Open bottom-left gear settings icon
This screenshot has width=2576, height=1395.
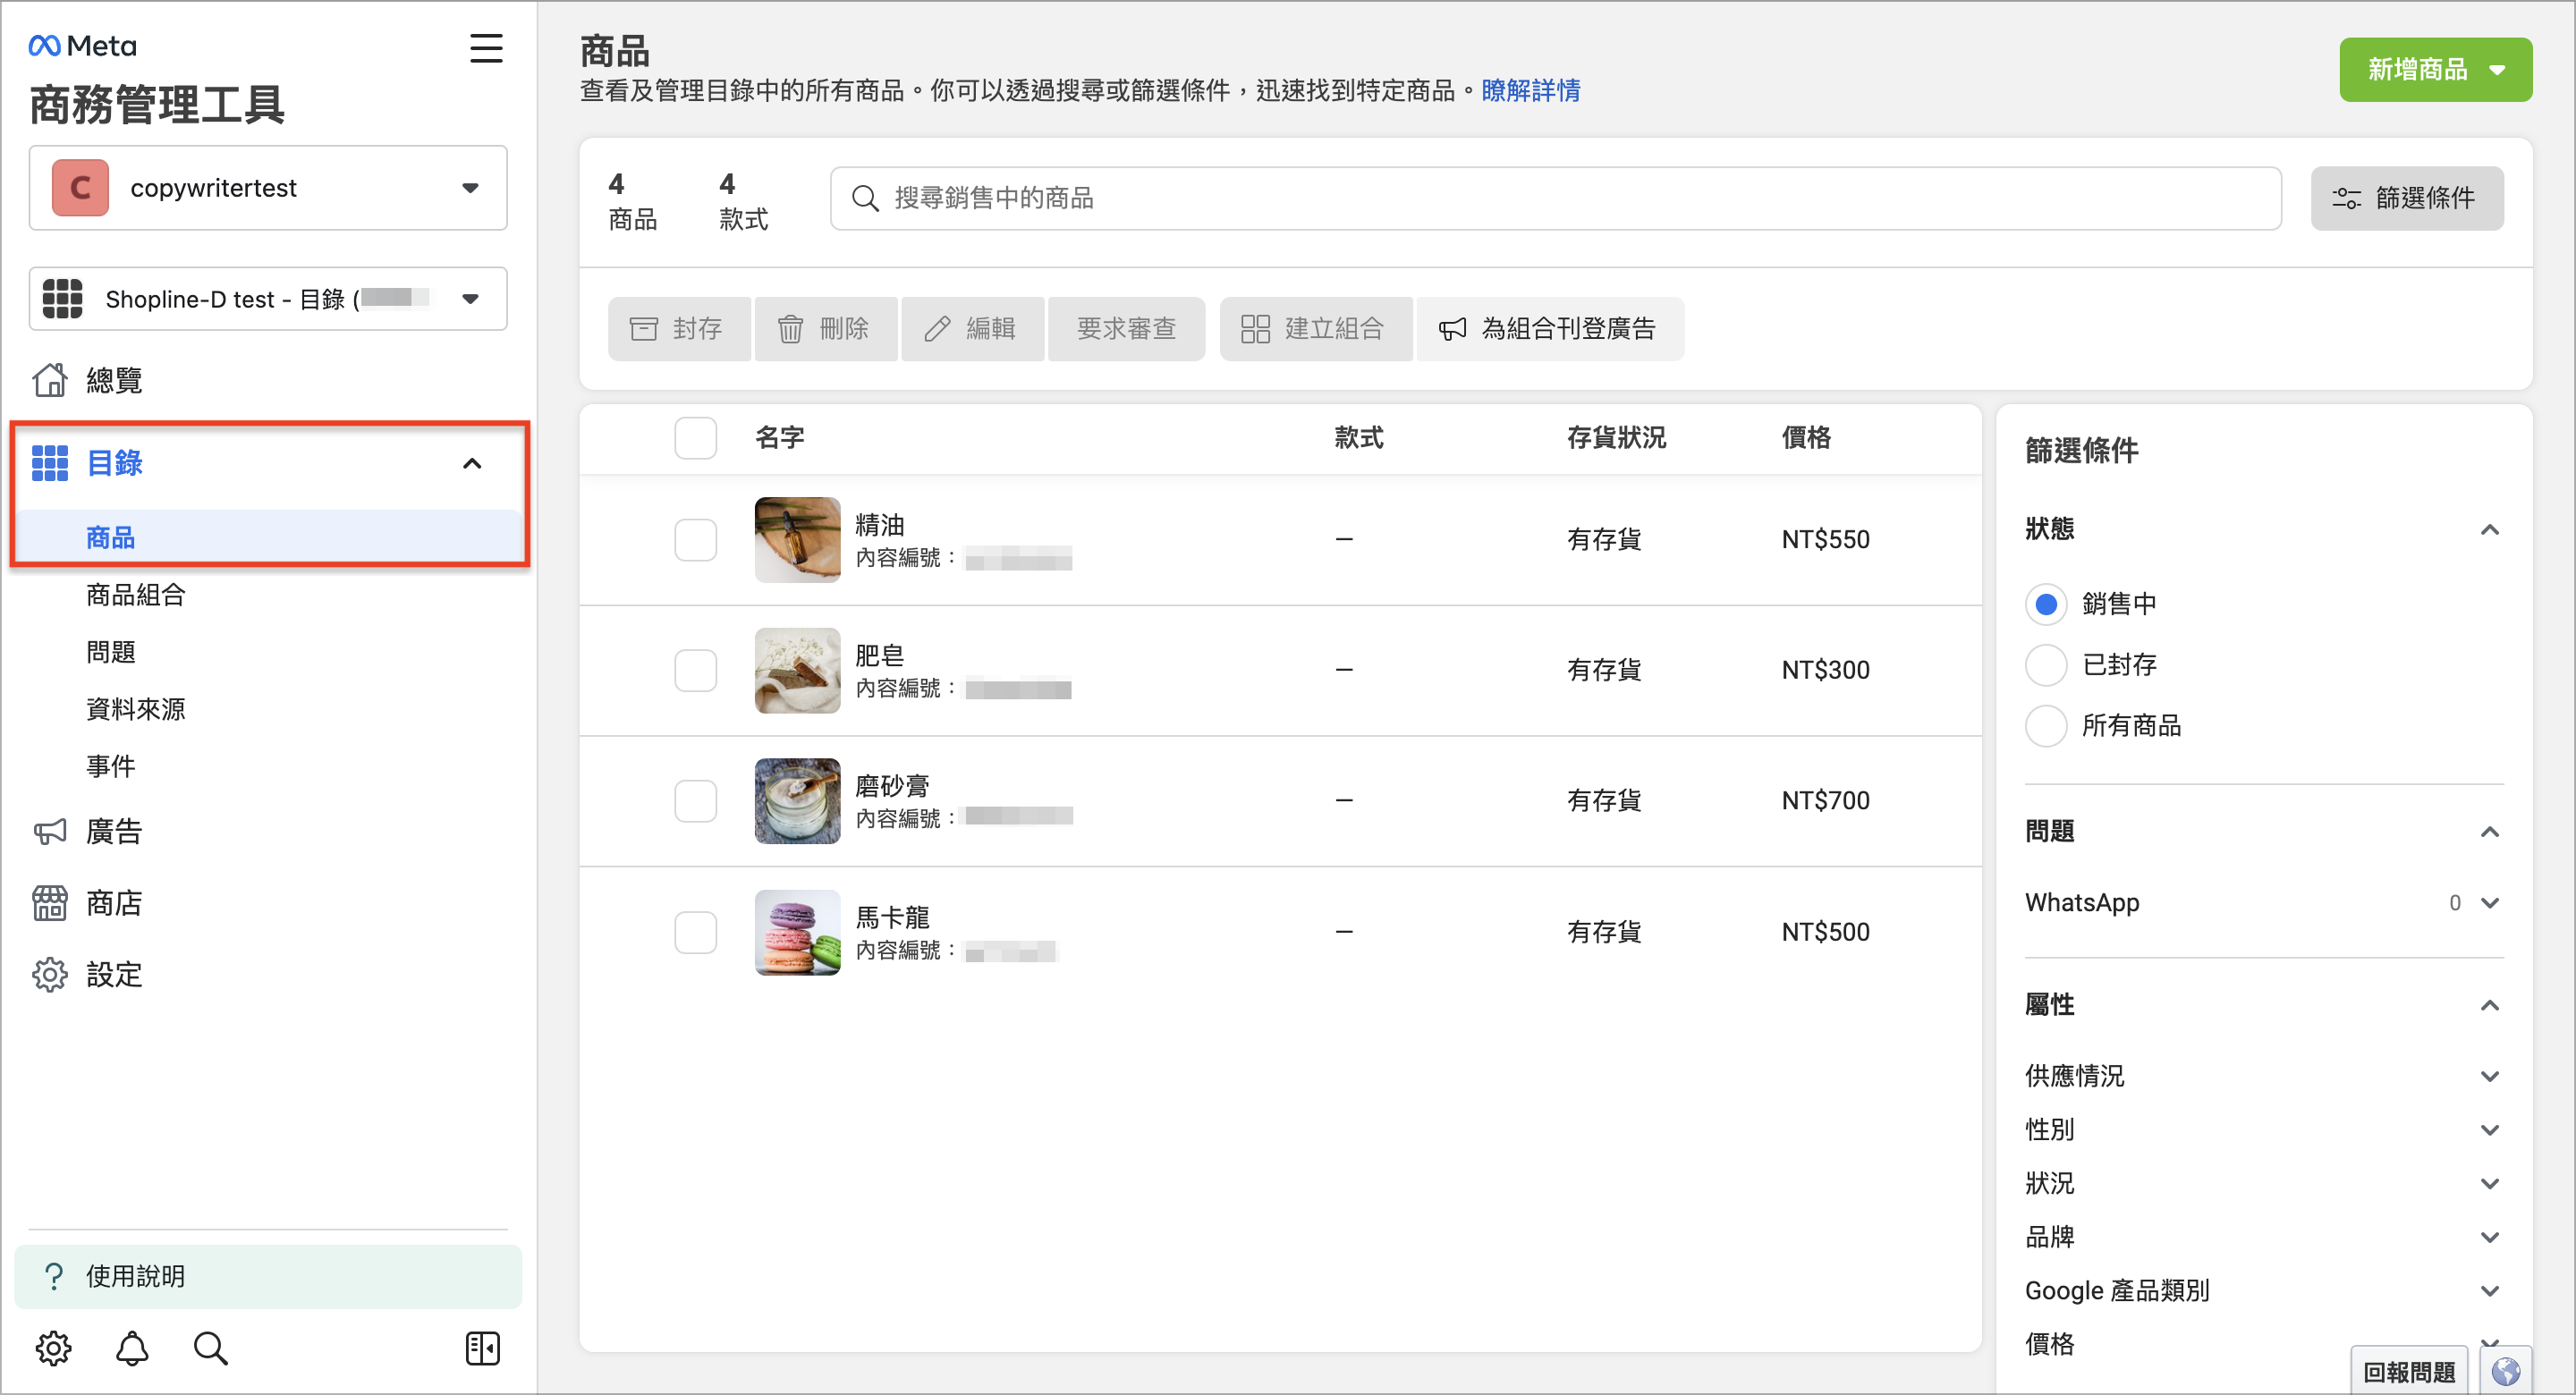click(x=54, y=1348)
